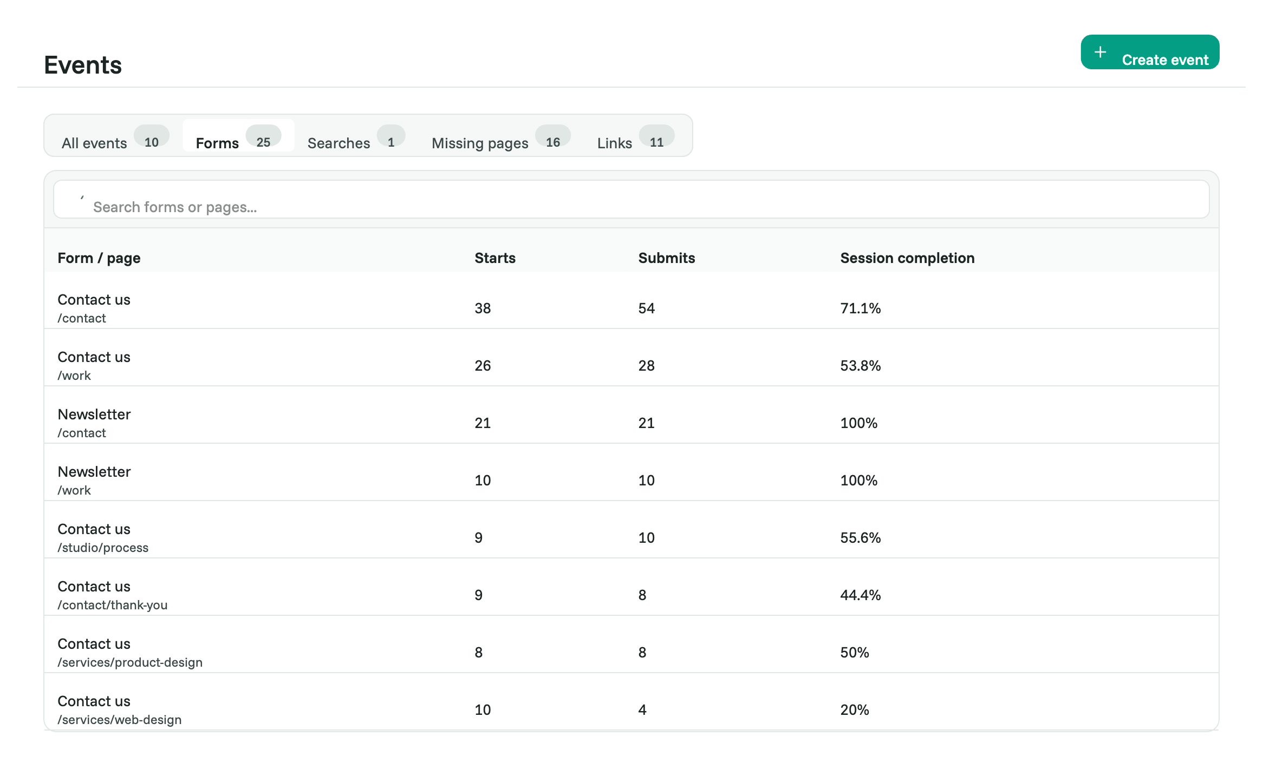1263x776 pixels.
Task: Click the 50% session completion value
Action: [854, 653]
